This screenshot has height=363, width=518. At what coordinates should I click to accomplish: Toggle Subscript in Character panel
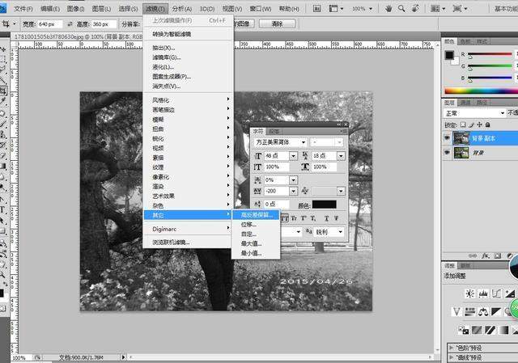313,218
